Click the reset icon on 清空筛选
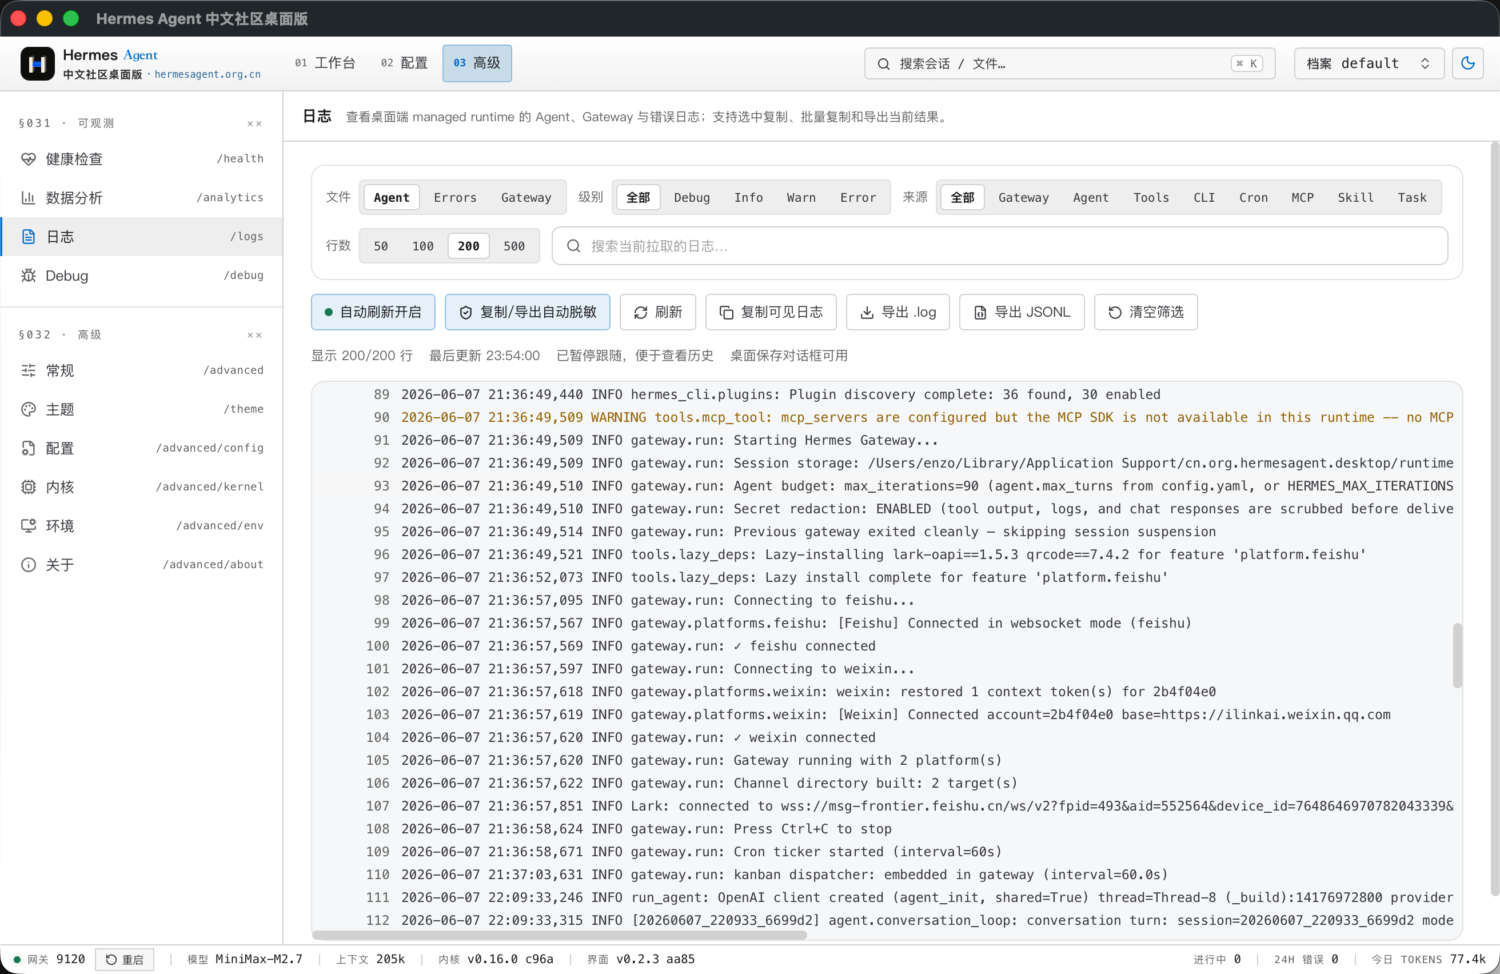The width and height of the screenshot is (1500, 974). (x=1115, y=313)
